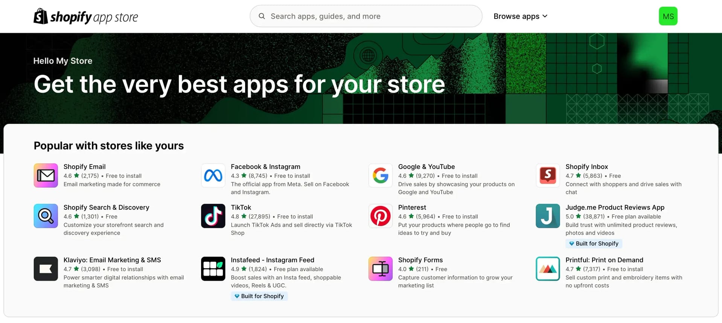This screenshot has height=323, width=722.
Task: Open Judge.me Product Reviews App title
Action: coord(615,207)
